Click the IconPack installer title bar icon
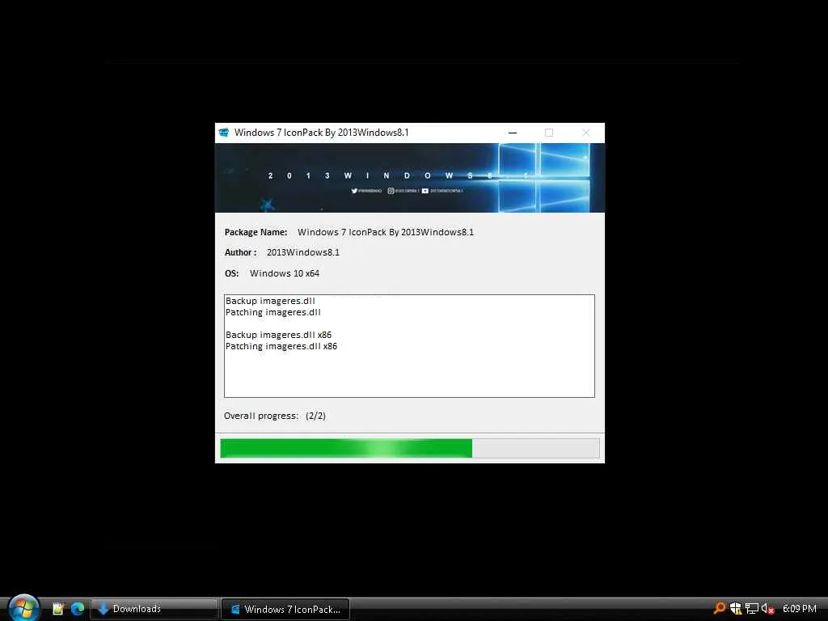 click(223, 133)
